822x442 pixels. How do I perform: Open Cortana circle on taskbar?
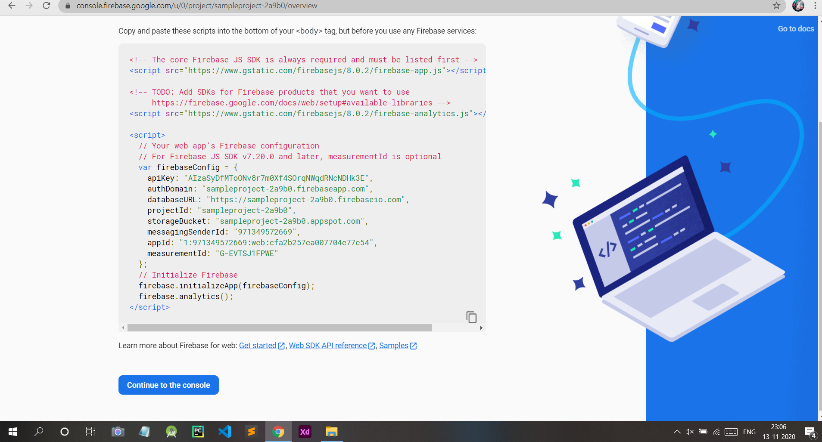(65, 431)
